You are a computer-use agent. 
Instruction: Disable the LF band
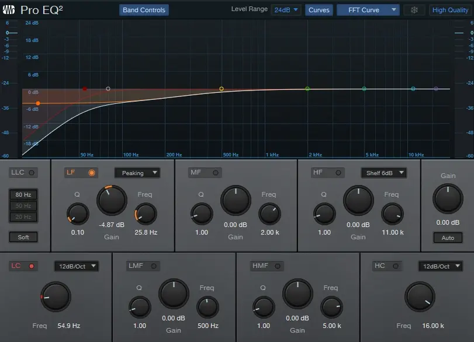pos(92,173)
